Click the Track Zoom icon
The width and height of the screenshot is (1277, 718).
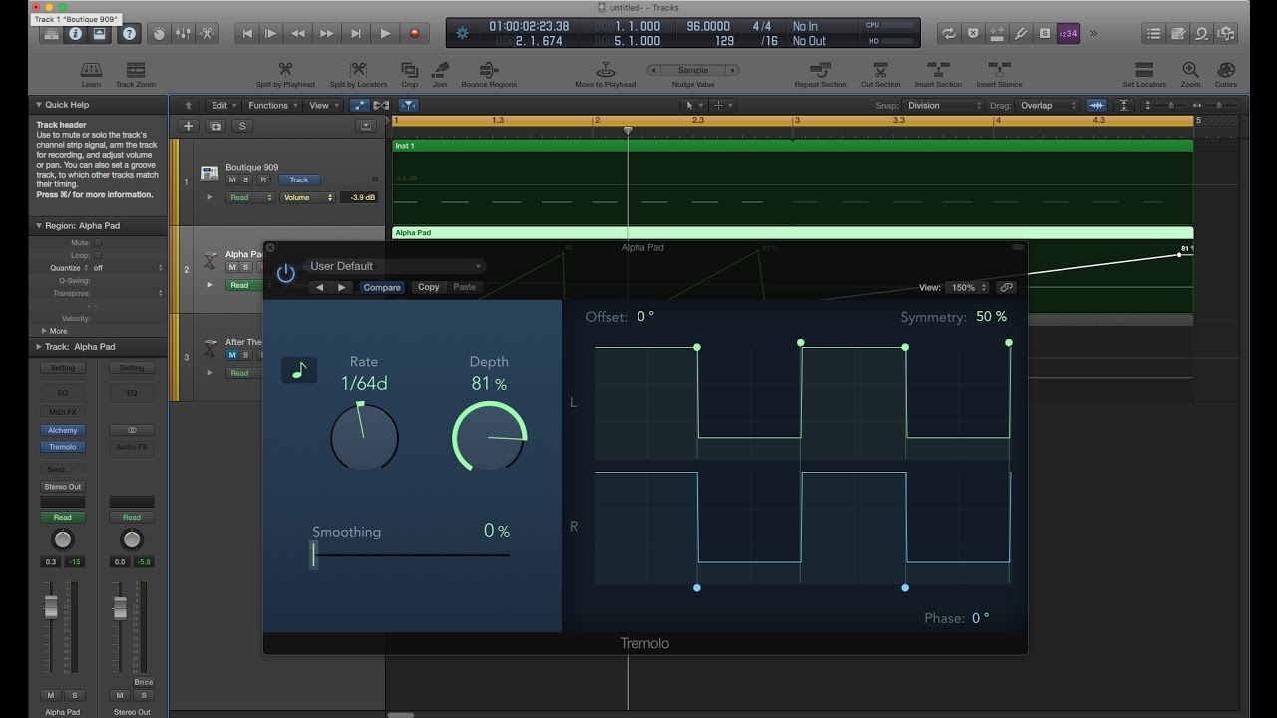pos(136,70)
